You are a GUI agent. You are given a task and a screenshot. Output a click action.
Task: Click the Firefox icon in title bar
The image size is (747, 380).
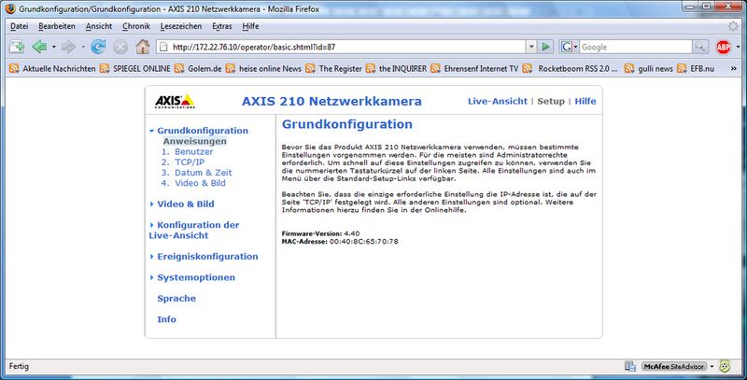pyautogui.click(x=10, y=8)
